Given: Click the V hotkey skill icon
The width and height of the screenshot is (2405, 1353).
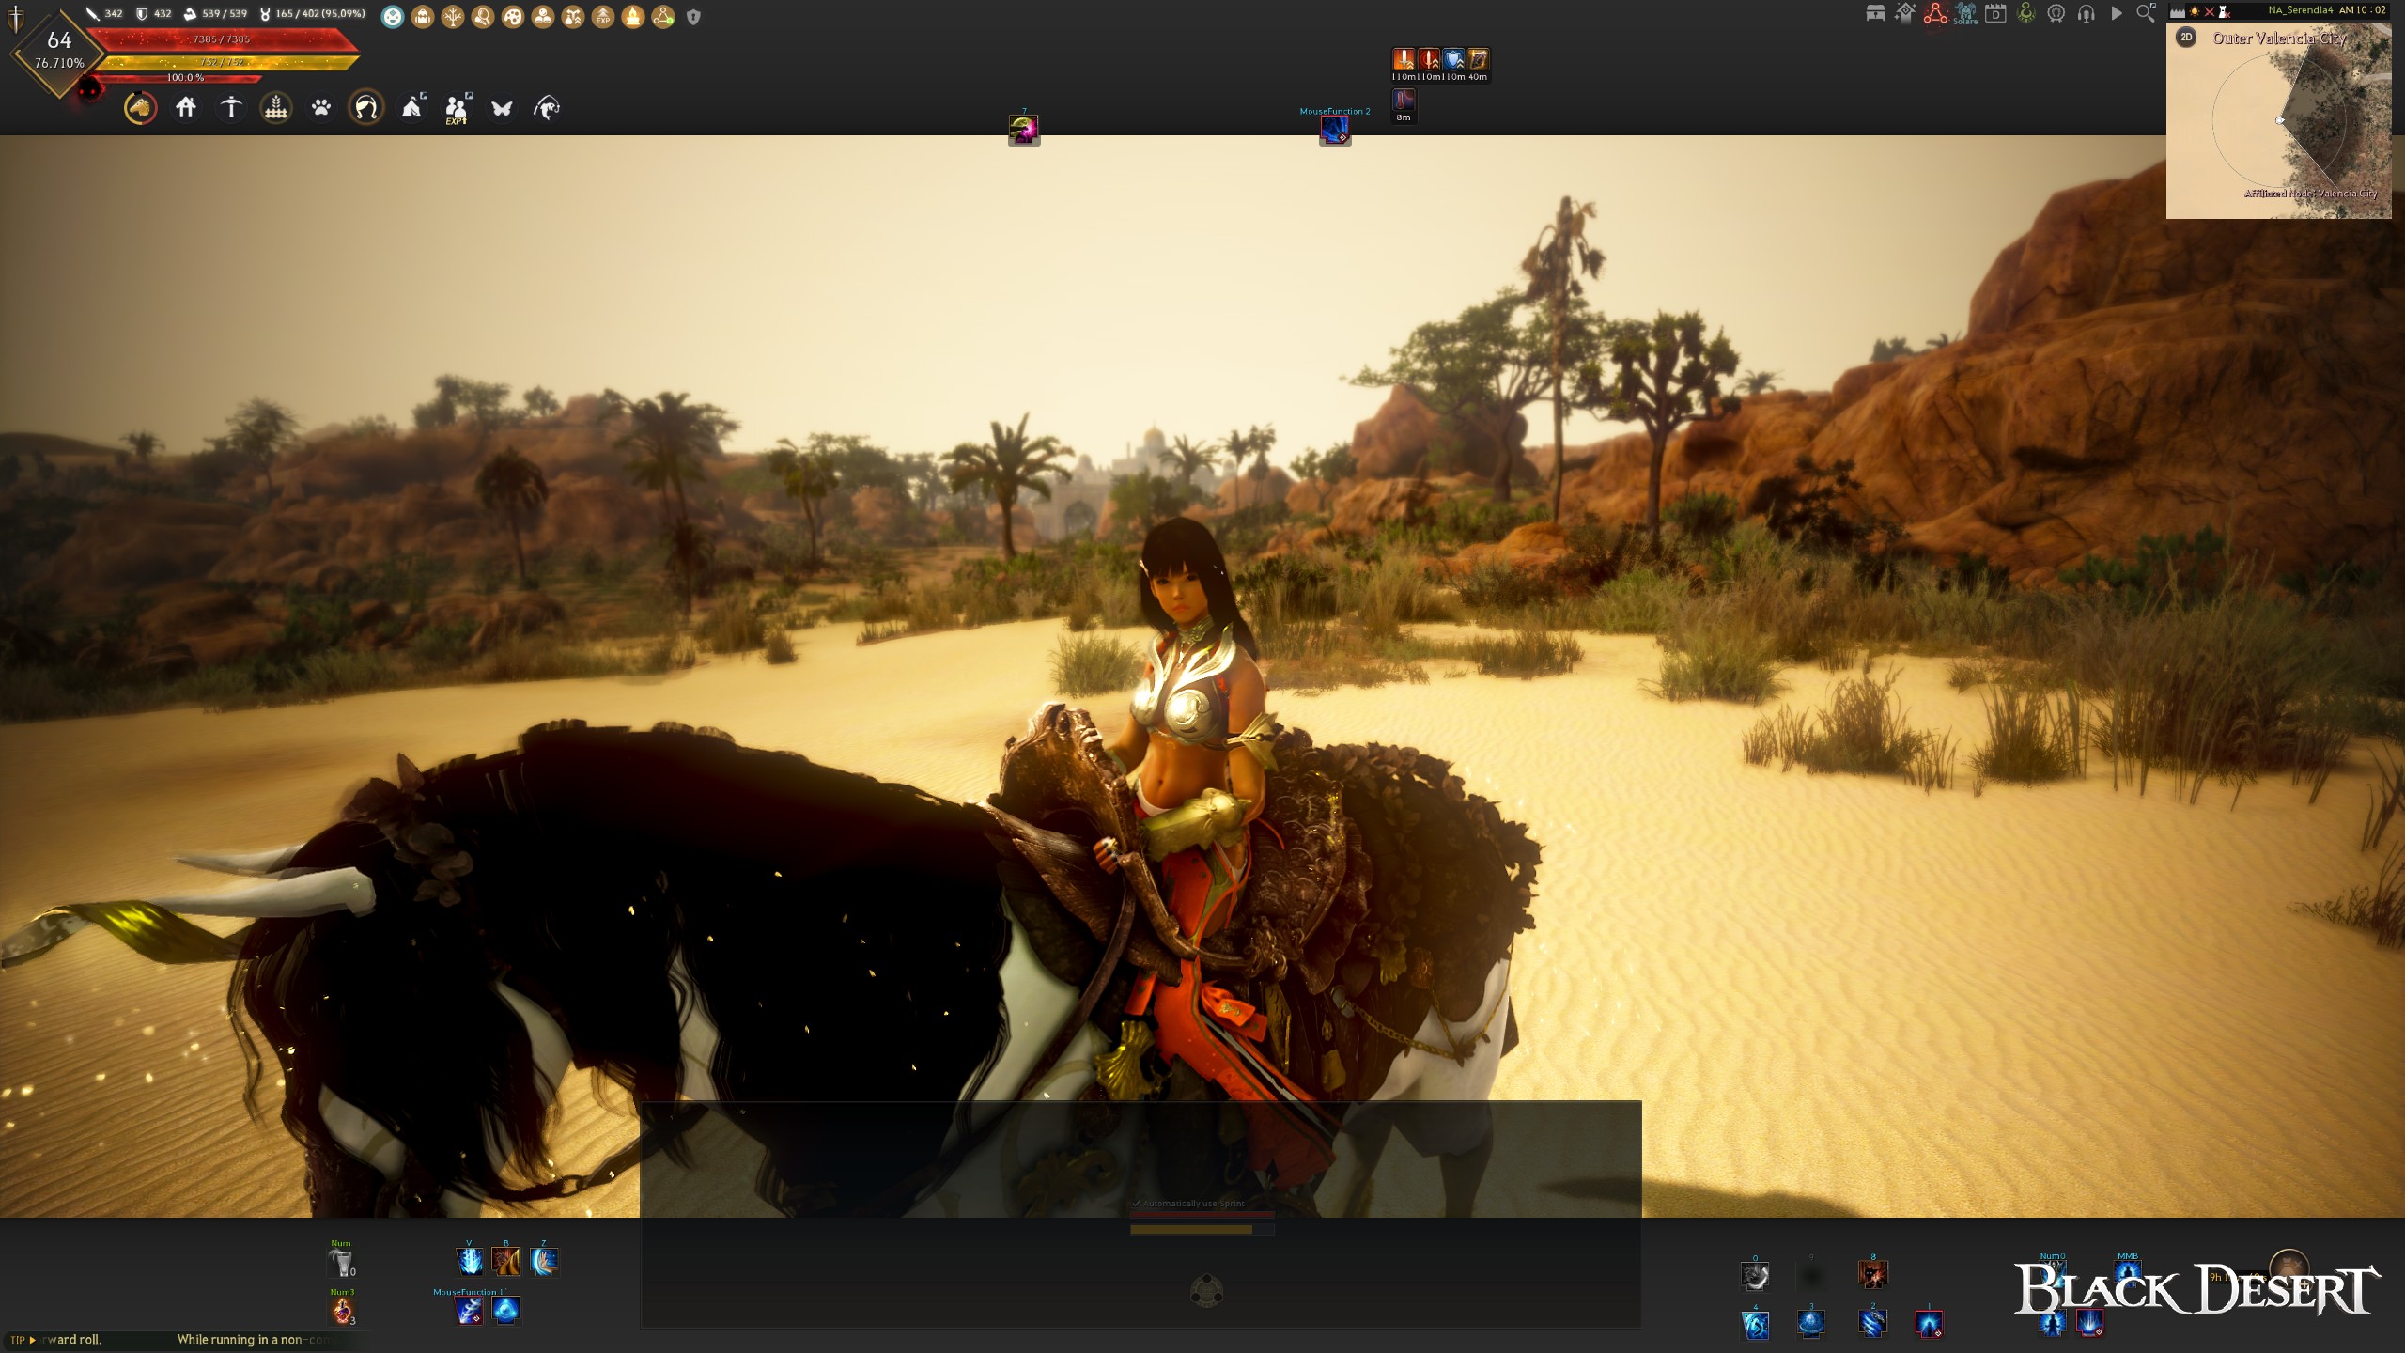Looking at the screenshot, I should click(470, 1261).
